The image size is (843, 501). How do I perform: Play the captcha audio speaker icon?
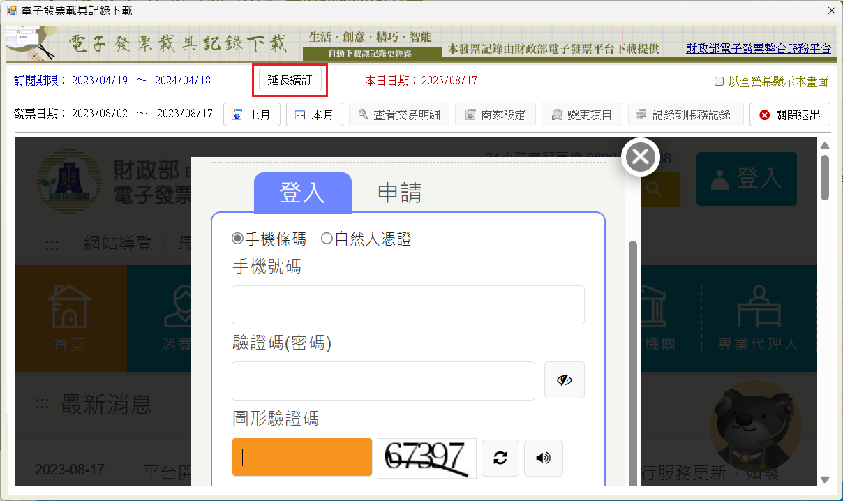pos(544,458)
